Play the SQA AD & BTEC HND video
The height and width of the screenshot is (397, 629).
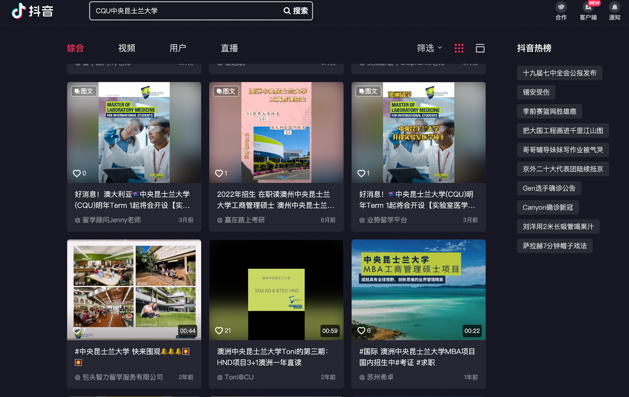(x=276, y=290)
